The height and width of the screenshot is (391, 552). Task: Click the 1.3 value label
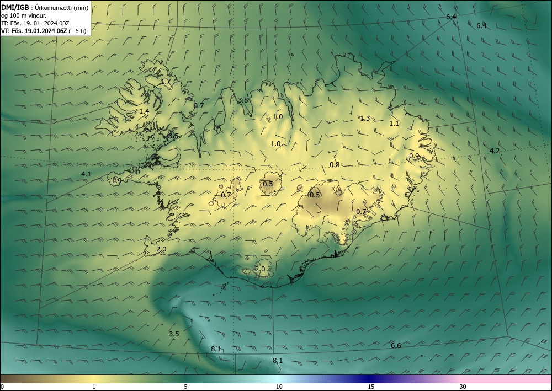coord(365,119)
